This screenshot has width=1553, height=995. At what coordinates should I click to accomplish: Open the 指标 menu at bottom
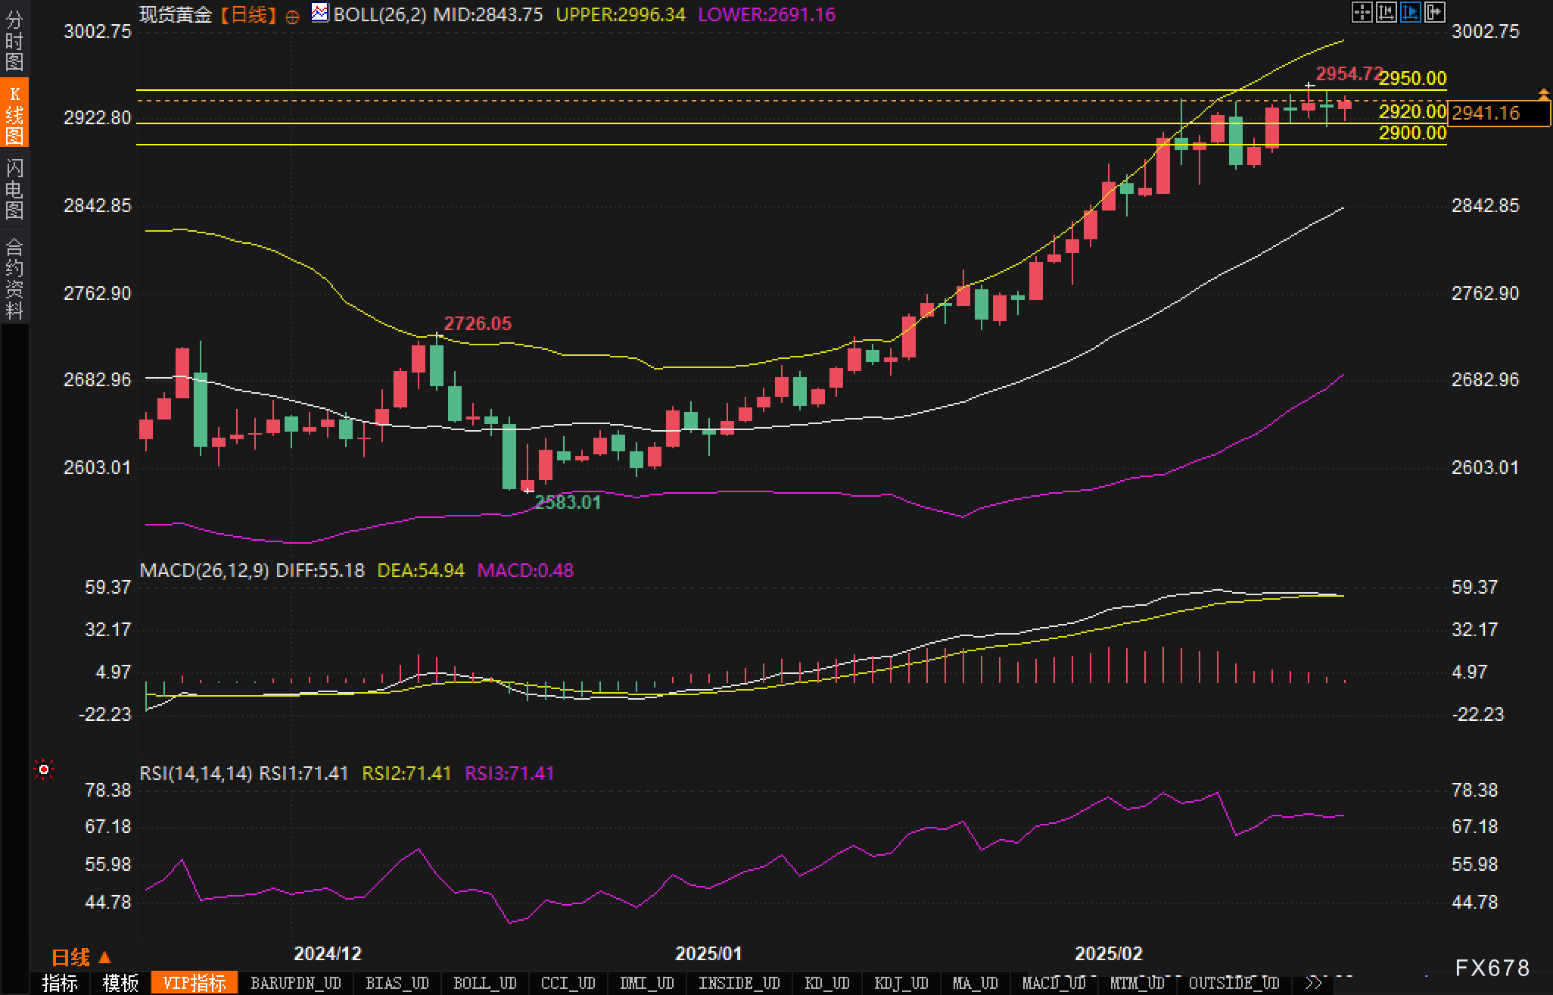61,983
